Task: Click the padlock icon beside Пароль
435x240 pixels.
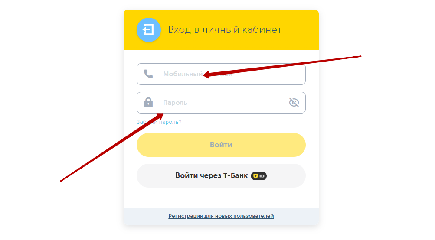Action: click(x=148, y=102)
